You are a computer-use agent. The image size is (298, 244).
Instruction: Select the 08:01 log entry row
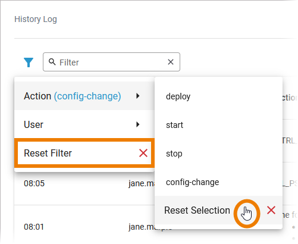click(x=84, y=227)
